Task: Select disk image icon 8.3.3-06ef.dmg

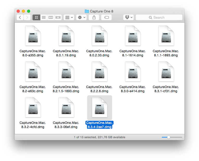Action: click(x=66, y=108)
